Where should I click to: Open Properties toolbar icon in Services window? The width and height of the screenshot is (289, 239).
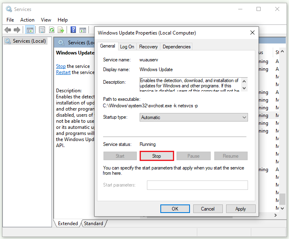[42, 30]
